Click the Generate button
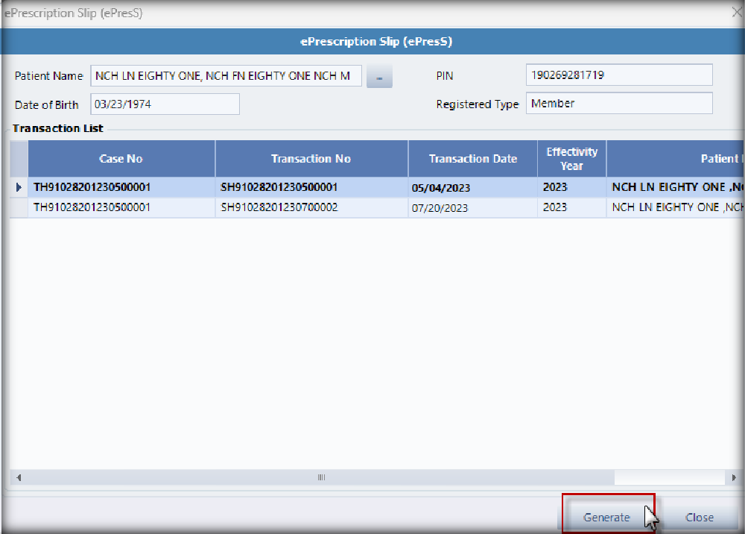 607,517
